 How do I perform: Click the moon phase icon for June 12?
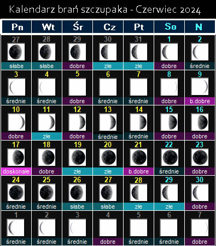77,122
